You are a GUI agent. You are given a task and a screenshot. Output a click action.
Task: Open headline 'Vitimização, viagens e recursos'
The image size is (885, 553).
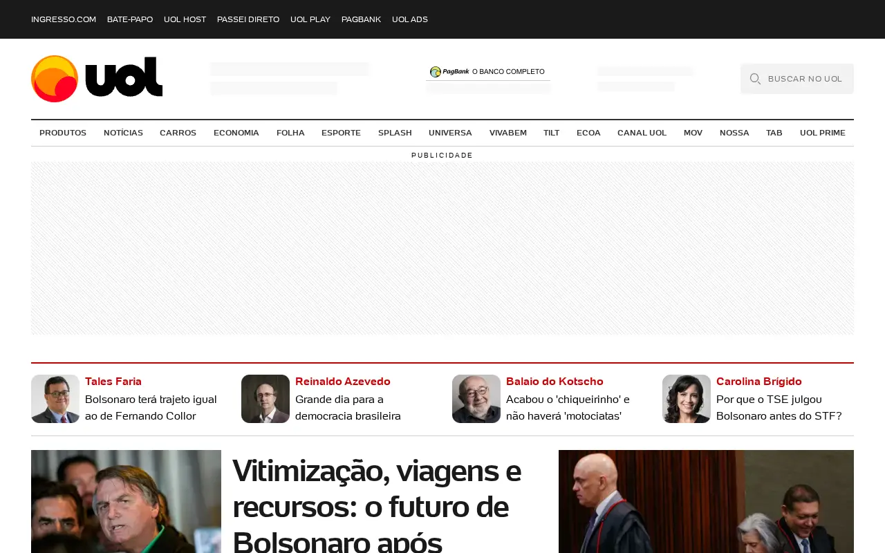[x=377, y=505]
